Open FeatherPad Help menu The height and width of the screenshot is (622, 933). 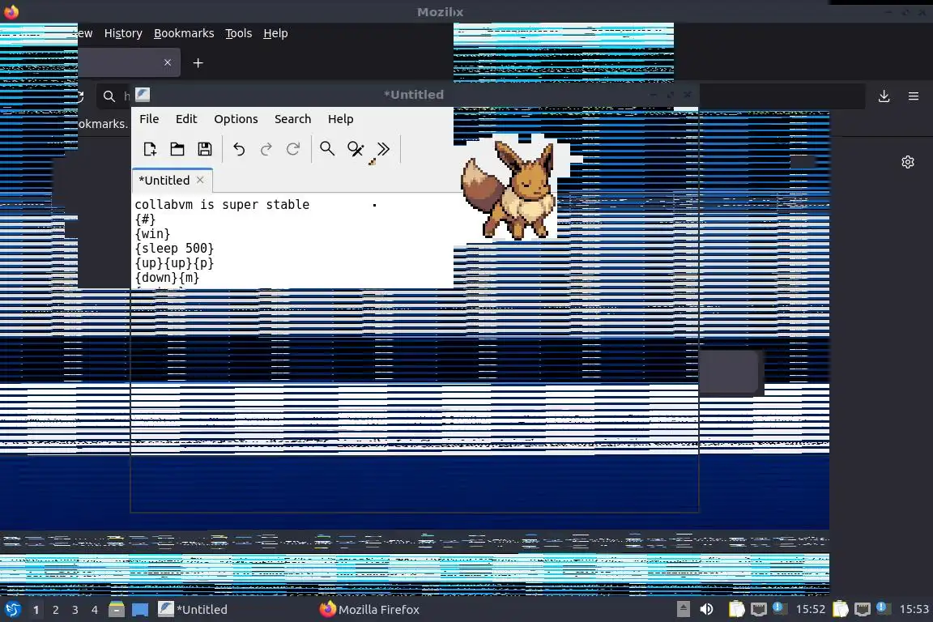click(x=340, y=119)
